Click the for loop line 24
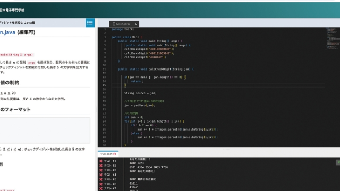The width and height of the screenshot is (340, 191). 154,121
